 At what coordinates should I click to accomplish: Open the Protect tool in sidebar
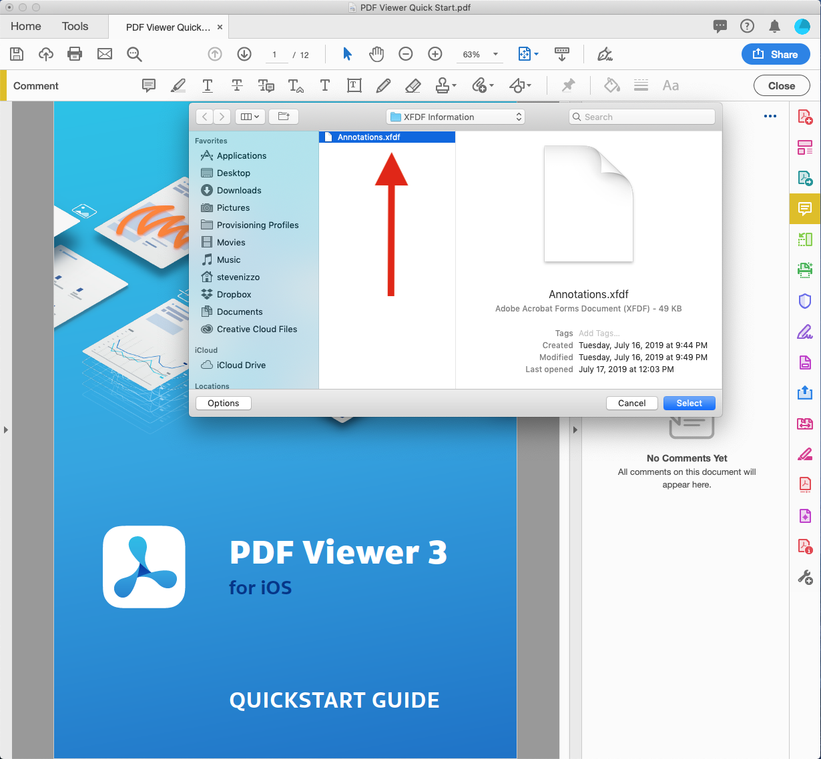click(804, 301)
